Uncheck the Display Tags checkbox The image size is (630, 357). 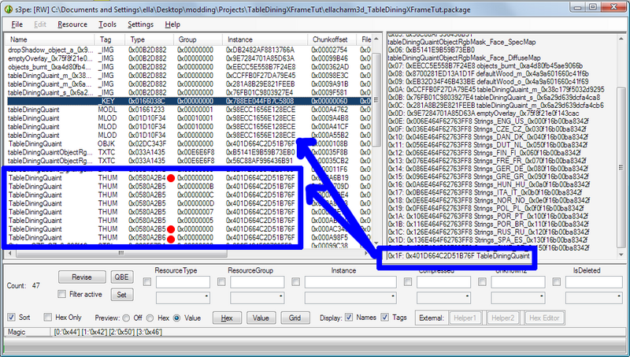(x=385, y=317)
